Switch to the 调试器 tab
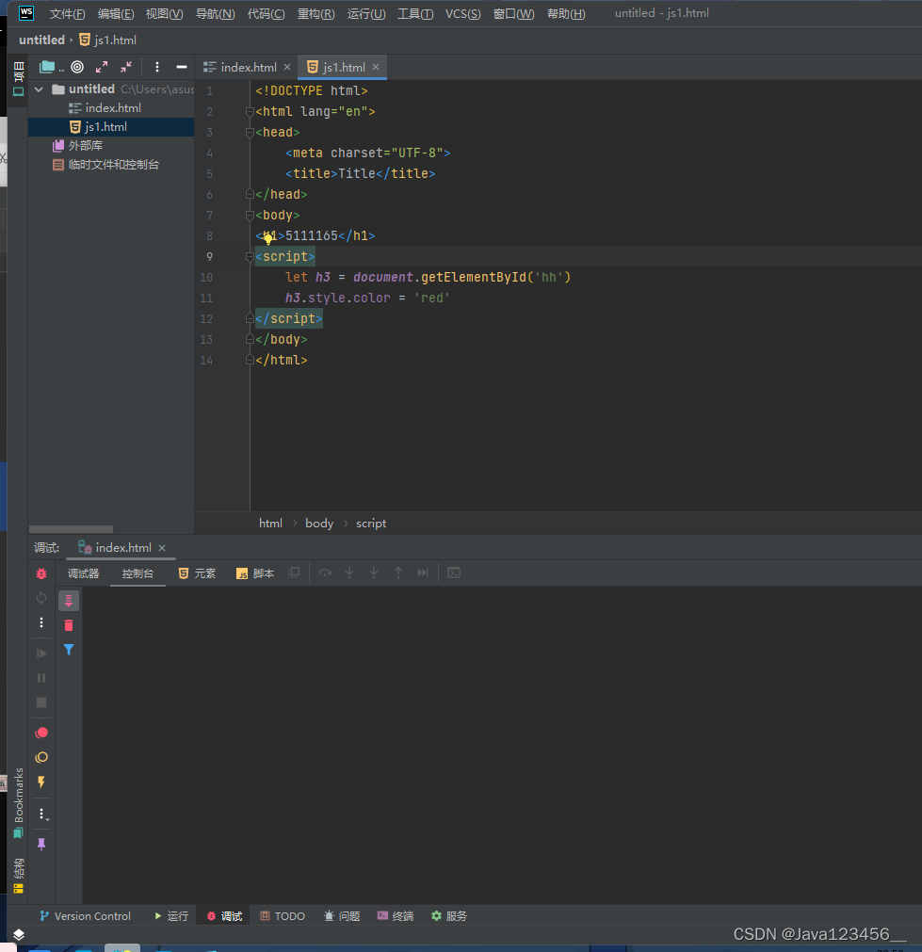Screen dimensions: 922x952 (x=83, y=573)
